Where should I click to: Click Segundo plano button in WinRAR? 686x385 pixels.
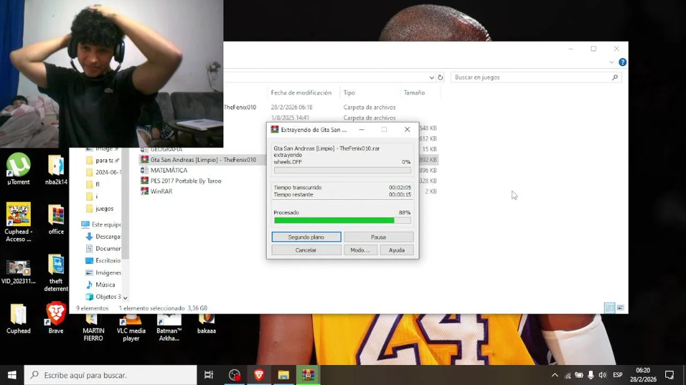pos(306,237)
